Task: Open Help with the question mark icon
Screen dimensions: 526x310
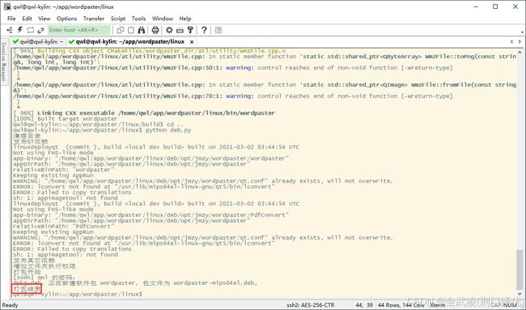Action: coord(204,30)
